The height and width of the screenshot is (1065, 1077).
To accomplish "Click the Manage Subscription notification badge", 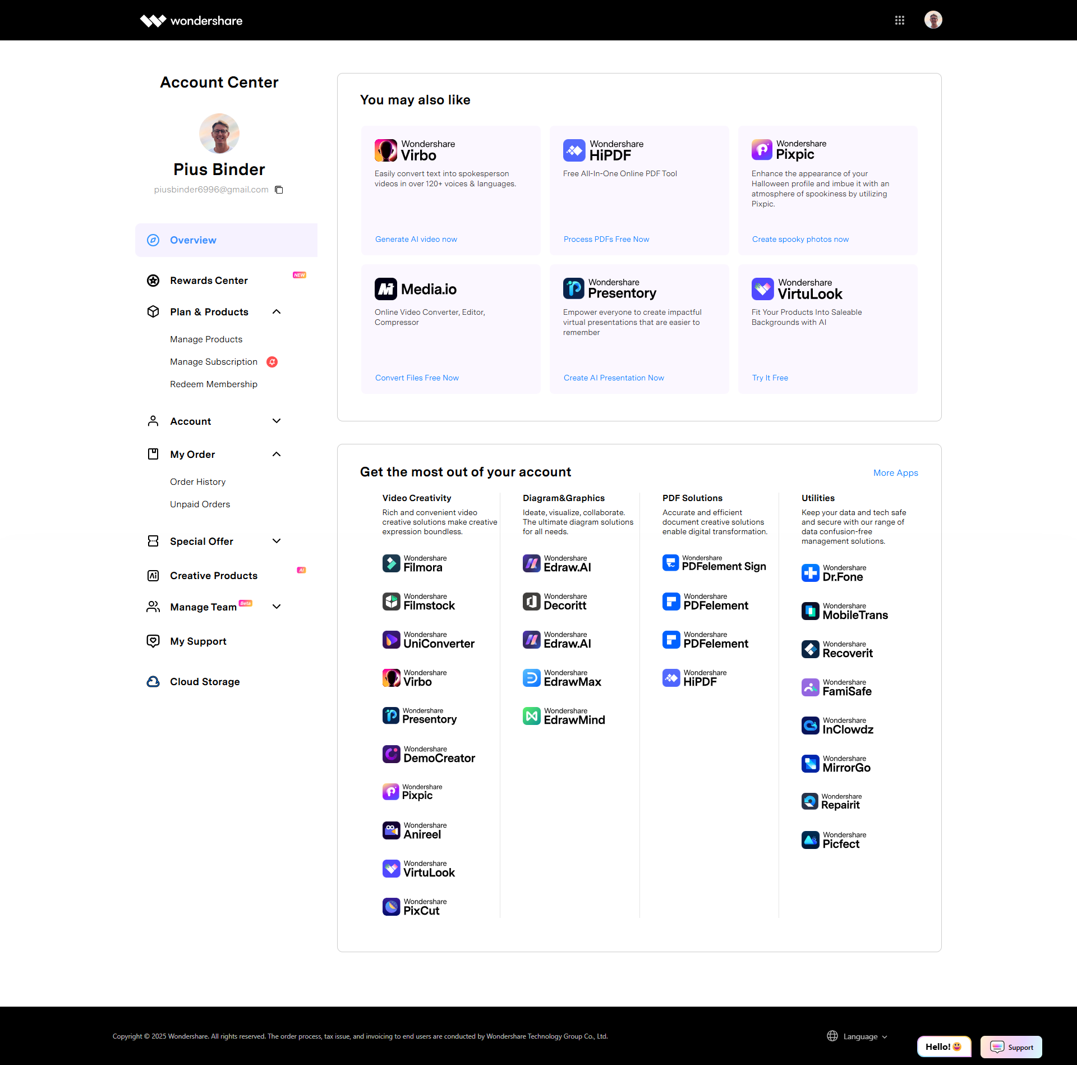I will click(x=272, y=362).
